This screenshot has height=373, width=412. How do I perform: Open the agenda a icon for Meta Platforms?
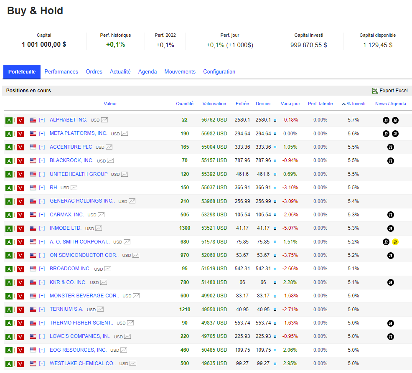tap(395, 134)
